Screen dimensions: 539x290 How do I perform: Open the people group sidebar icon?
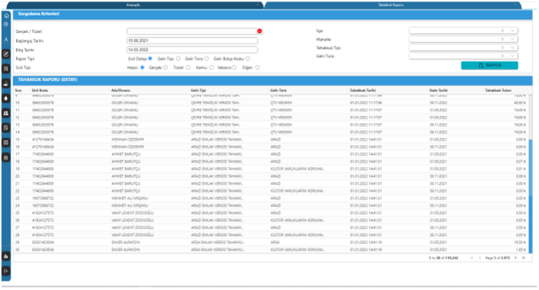[x=6, y=113]
